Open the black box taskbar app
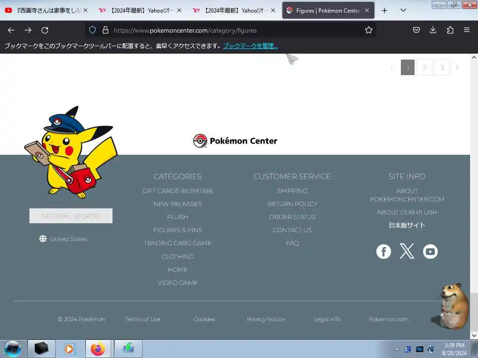 pyautogui.click(x=42, y=349)
